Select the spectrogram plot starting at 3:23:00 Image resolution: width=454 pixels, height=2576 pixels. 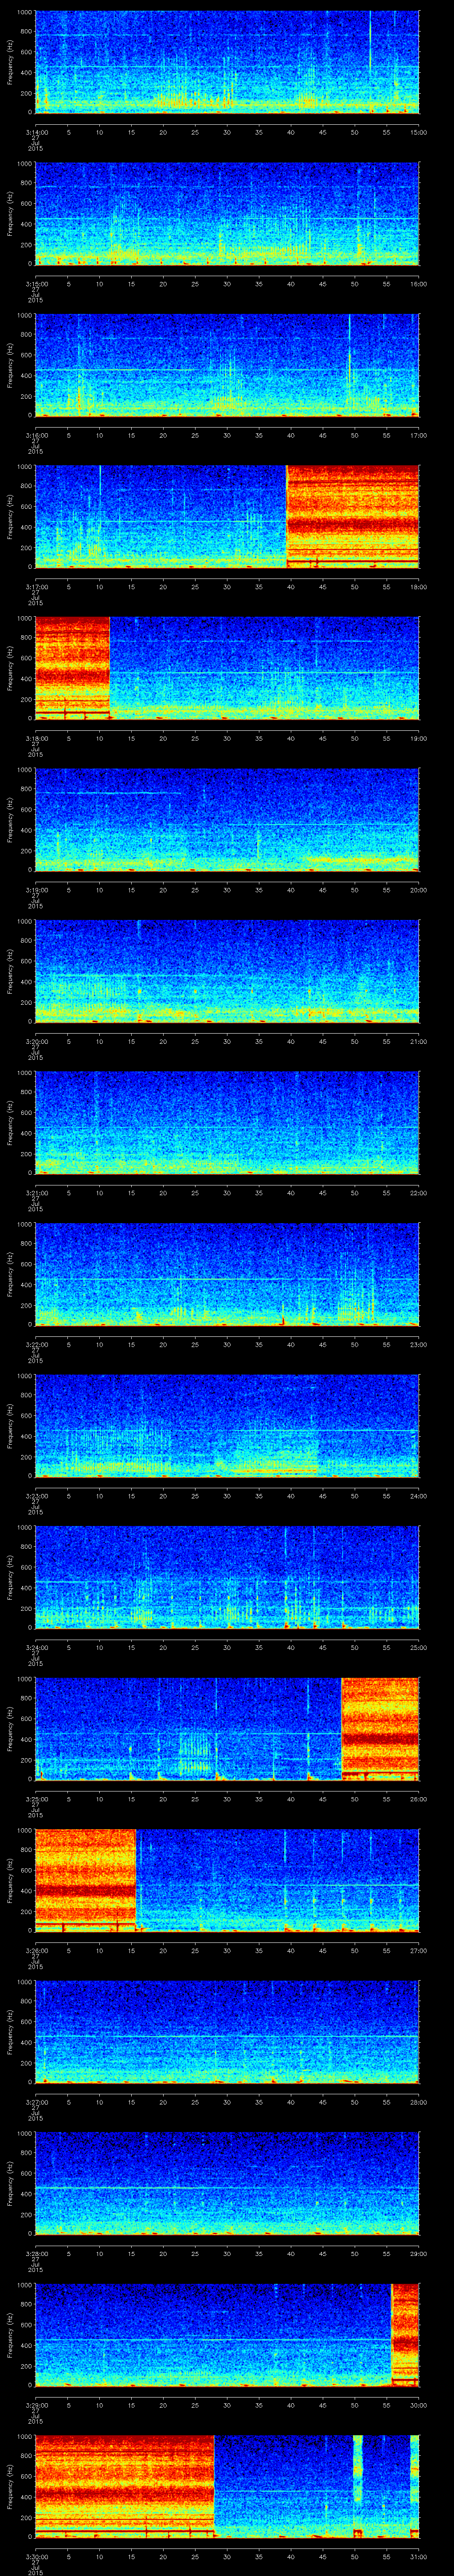point(227,1426)
